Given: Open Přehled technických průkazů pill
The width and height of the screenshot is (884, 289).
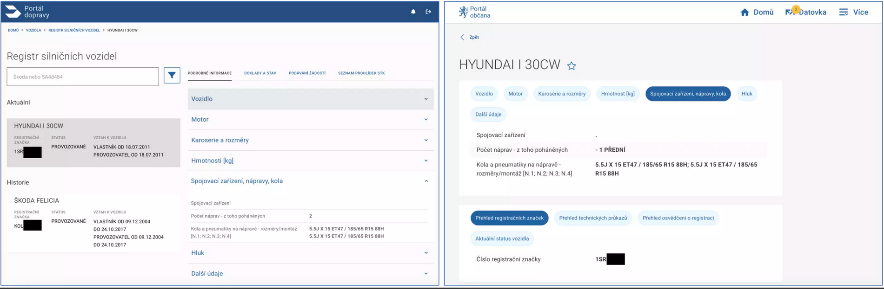Looking at the screenshot, I should click(x=593, y=218).
